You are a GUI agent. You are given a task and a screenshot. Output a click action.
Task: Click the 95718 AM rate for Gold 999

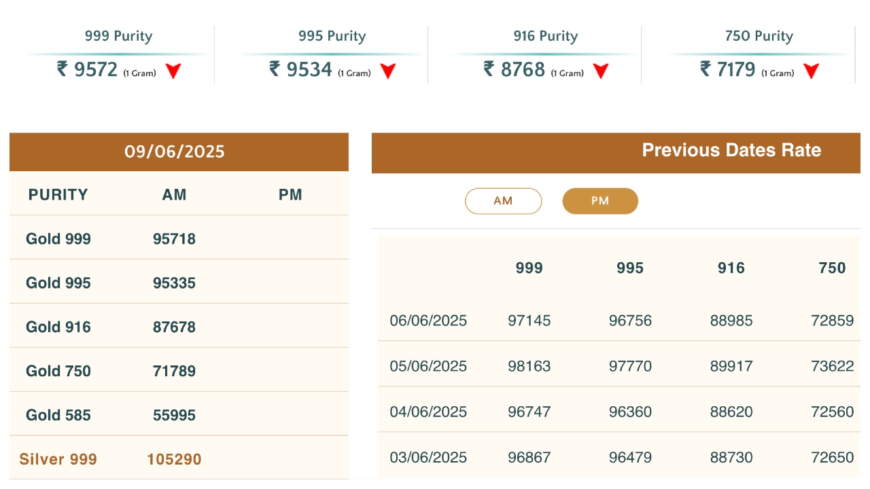[x=174, y=238]
